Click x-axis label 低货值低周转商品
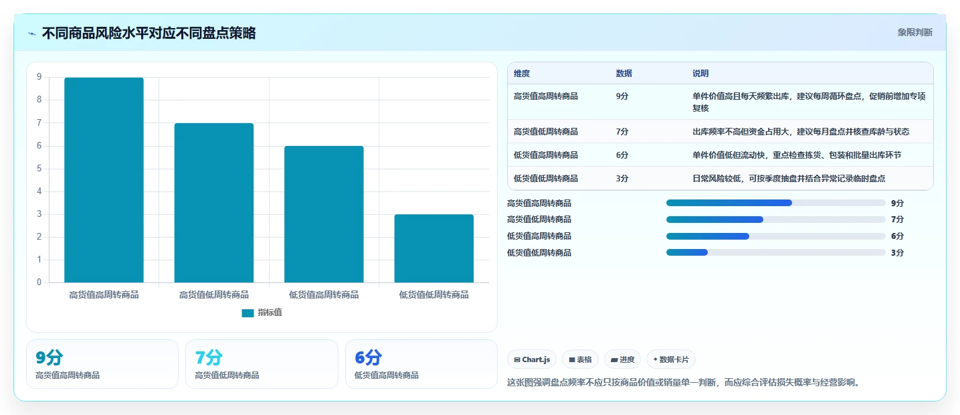 click(x=434, y=295)
